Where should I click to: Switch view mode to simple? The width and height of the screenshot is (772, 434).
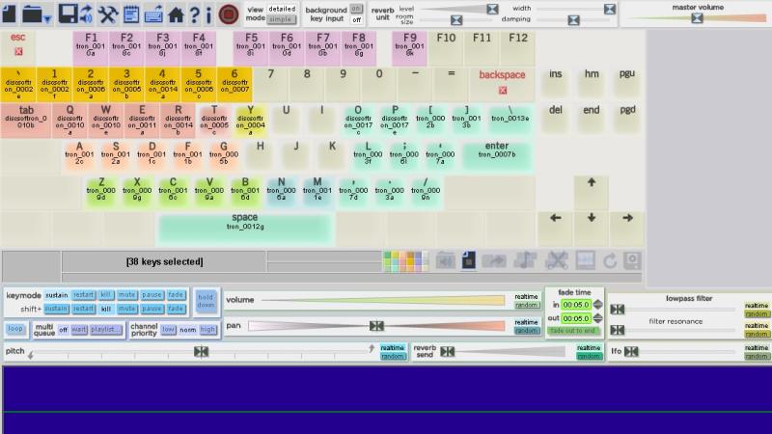pyautogui.click(x=282, y=19)
